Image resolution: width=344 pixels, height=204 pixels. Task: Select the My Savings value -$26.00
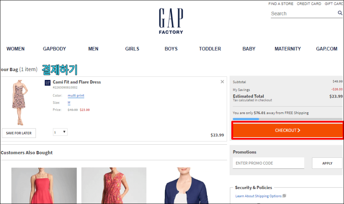337,89
